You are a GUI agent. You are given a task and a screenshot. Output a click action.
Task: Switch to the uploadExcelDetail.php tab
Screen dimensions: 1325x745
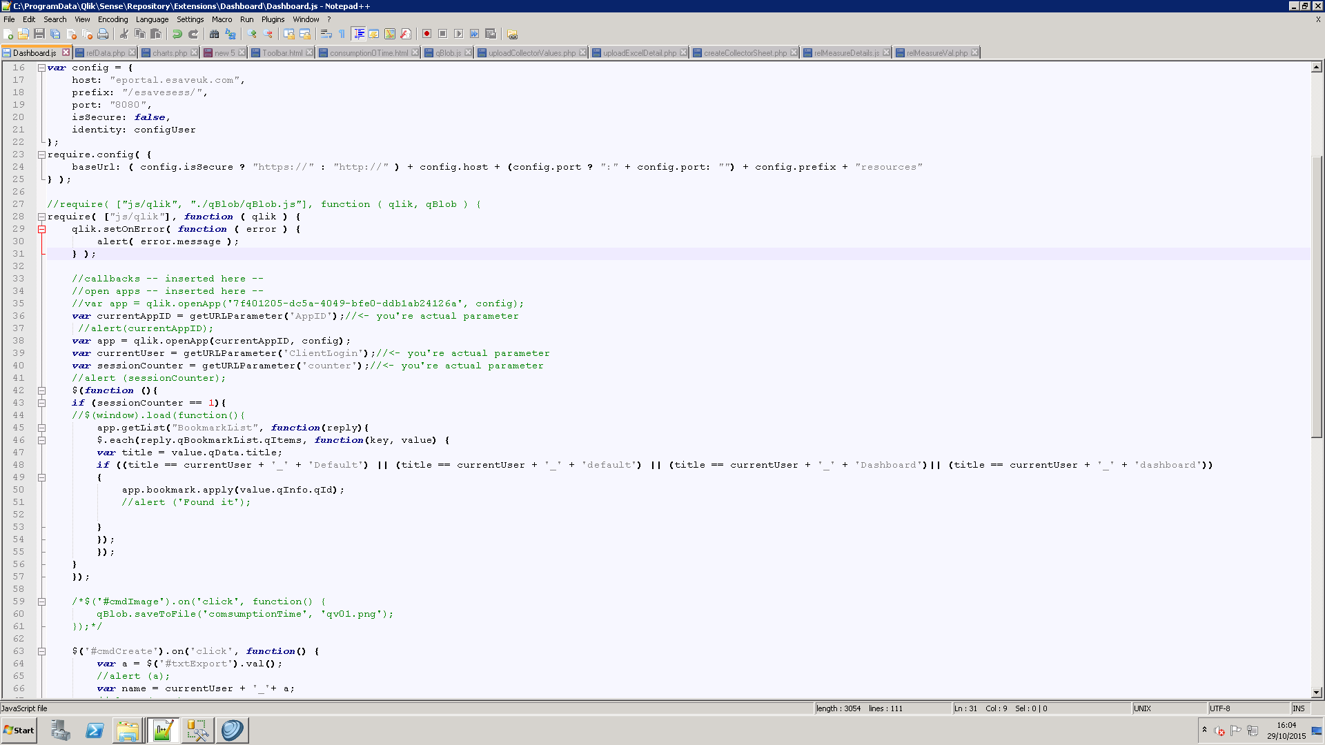pos(640,53)
